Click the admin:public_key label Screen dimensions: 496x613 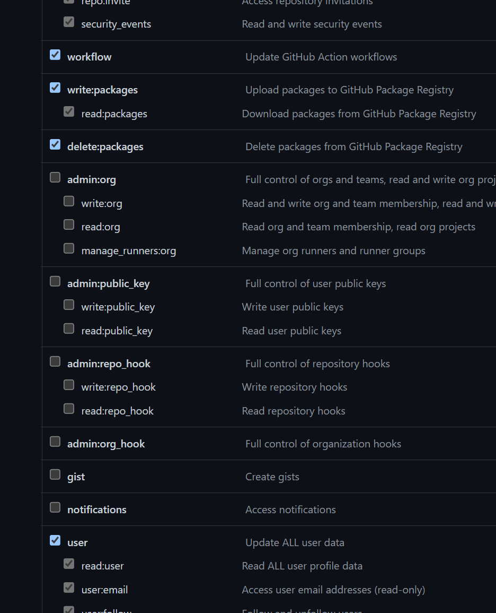[109, 284]
